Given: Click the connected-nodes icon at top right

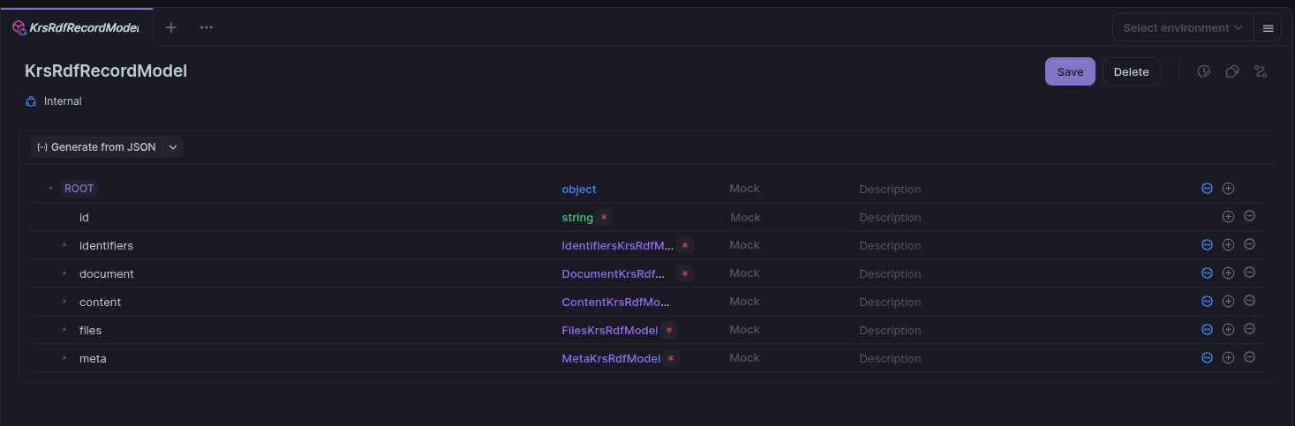Looking at the screenshot, I should coord(1260,71).
